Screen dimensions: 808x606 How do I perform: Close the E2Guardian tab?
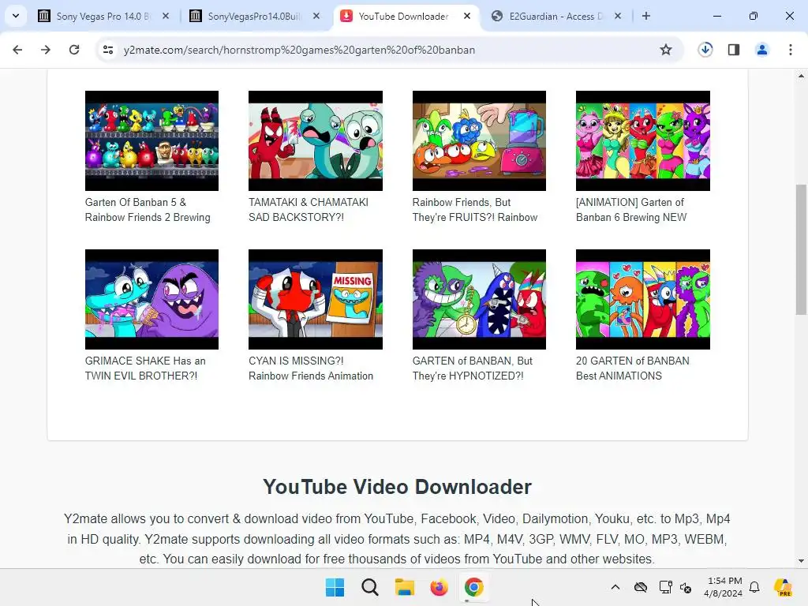coord(618,16)
